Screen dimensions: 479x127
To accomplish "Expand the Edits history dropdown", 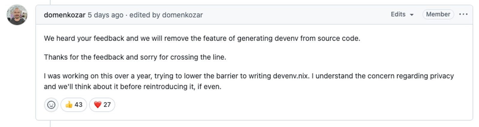I will (x=402, y=14).
